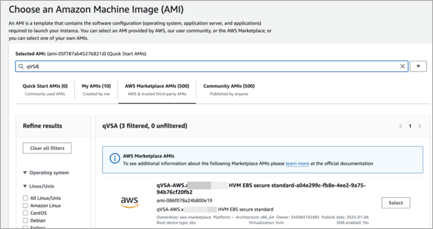433x229 pixels.
Task: Check the All Linux/Unix checkbox
Action: (25, 198)
